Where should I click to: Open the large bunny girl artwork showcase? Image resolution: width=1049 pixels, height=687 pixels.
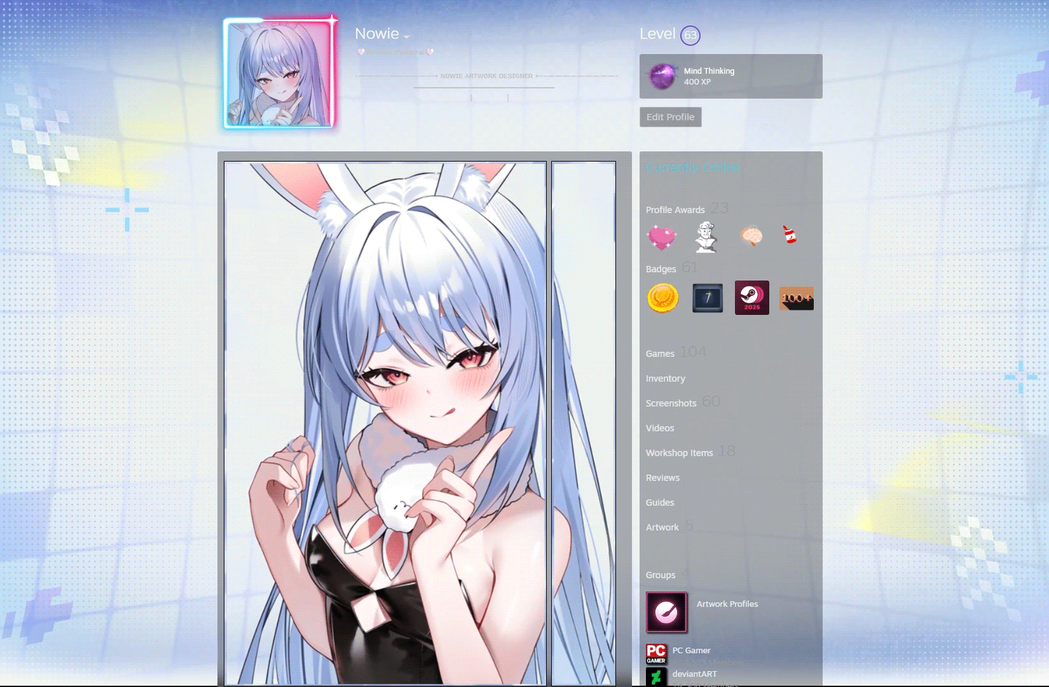[385, 424]
